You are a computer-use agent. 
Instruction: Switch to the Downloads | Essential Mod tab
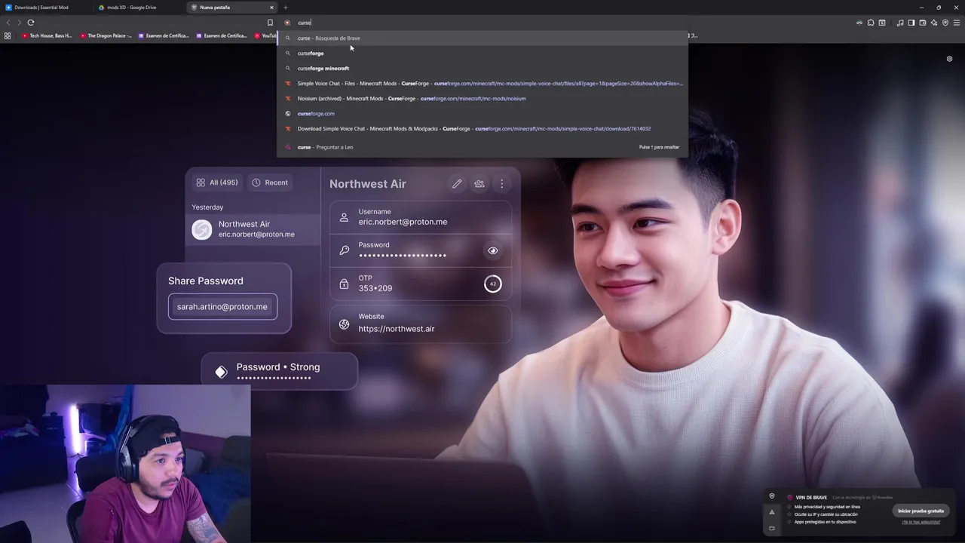tap(45, 8)
